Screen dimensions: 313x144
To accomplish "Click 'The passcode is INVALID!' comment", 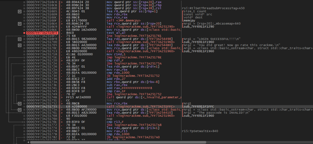I will coord(216,113).
